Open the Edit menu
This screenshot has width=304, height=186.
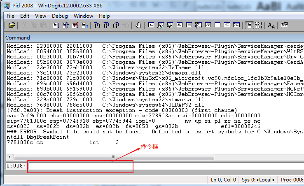[x=25, y=16]
